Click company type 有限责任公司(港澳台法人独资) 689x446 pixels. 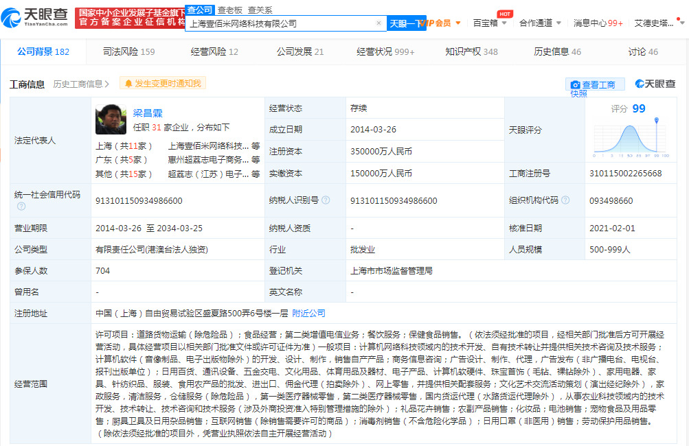click(152, 249)
